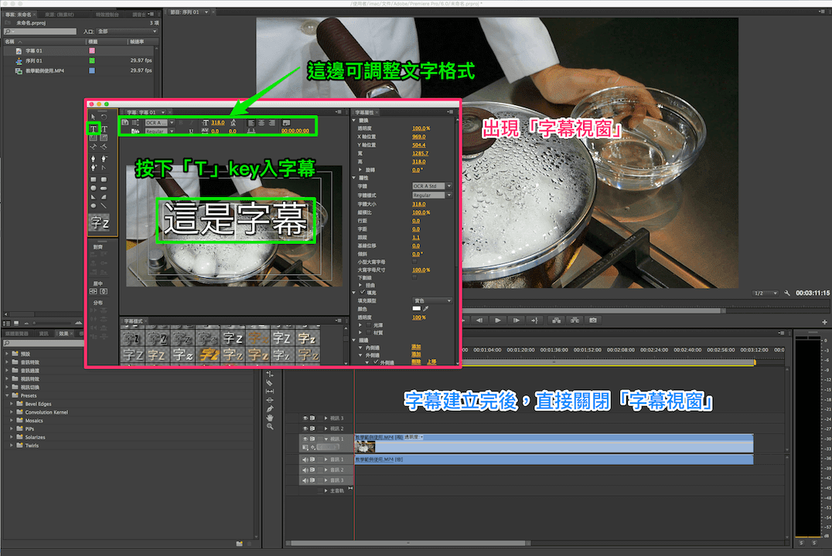Image resolution: width=832 pixels, height=556 pixels.
Task: Select the Rectangle shape tool in Titler
Action: [x=94, y=180]
